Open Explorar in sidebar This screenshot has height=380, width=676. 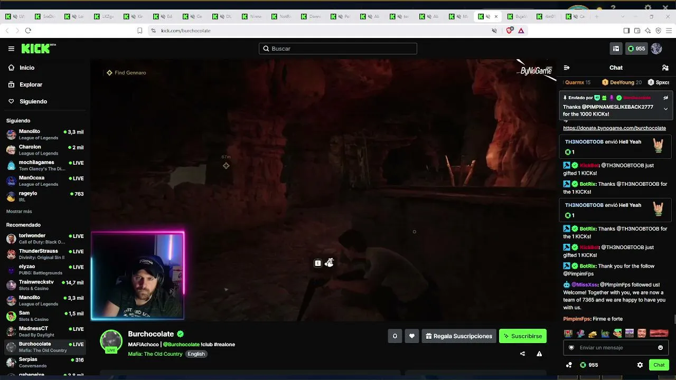(x=45, y=84)
